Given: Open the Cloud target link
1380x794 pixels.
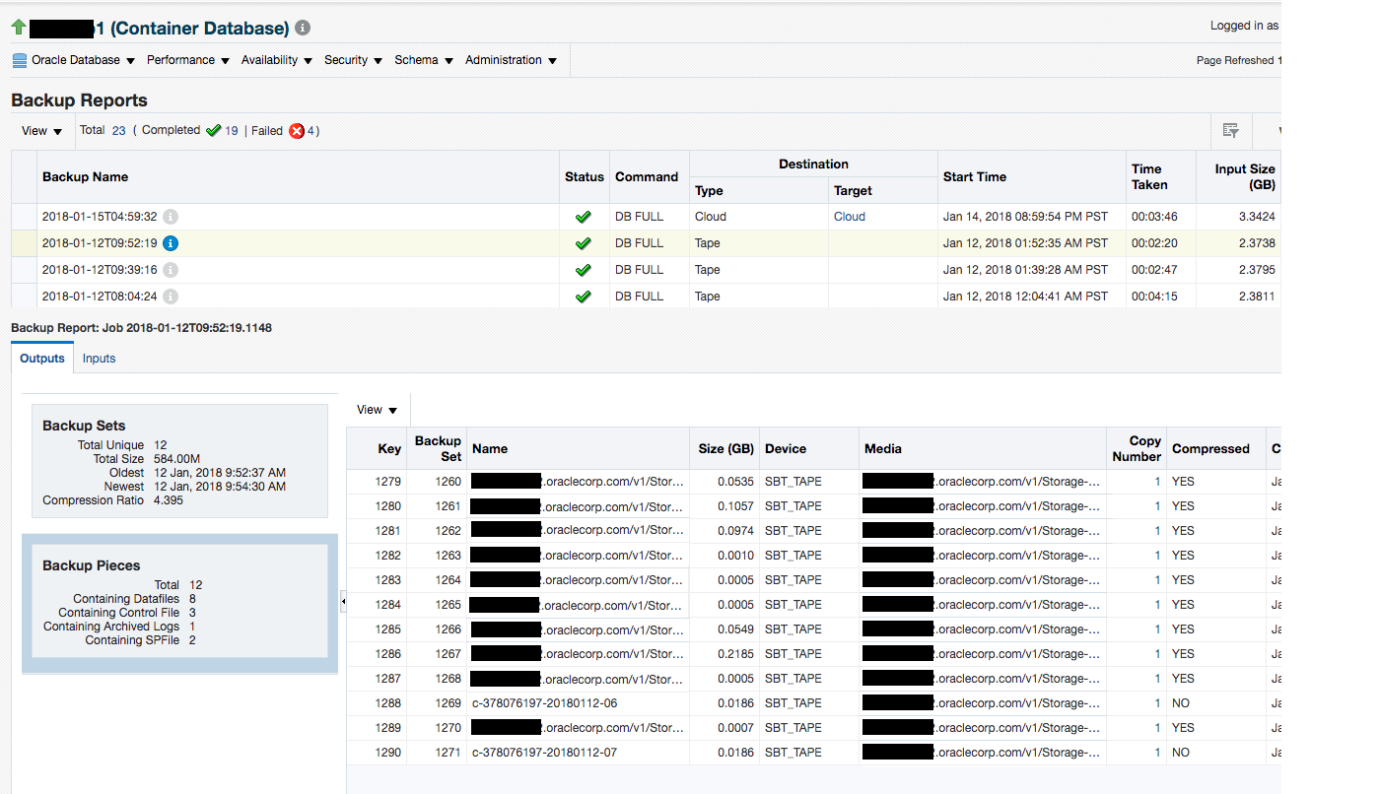Looking at the screenshot, I should [850, 217].
